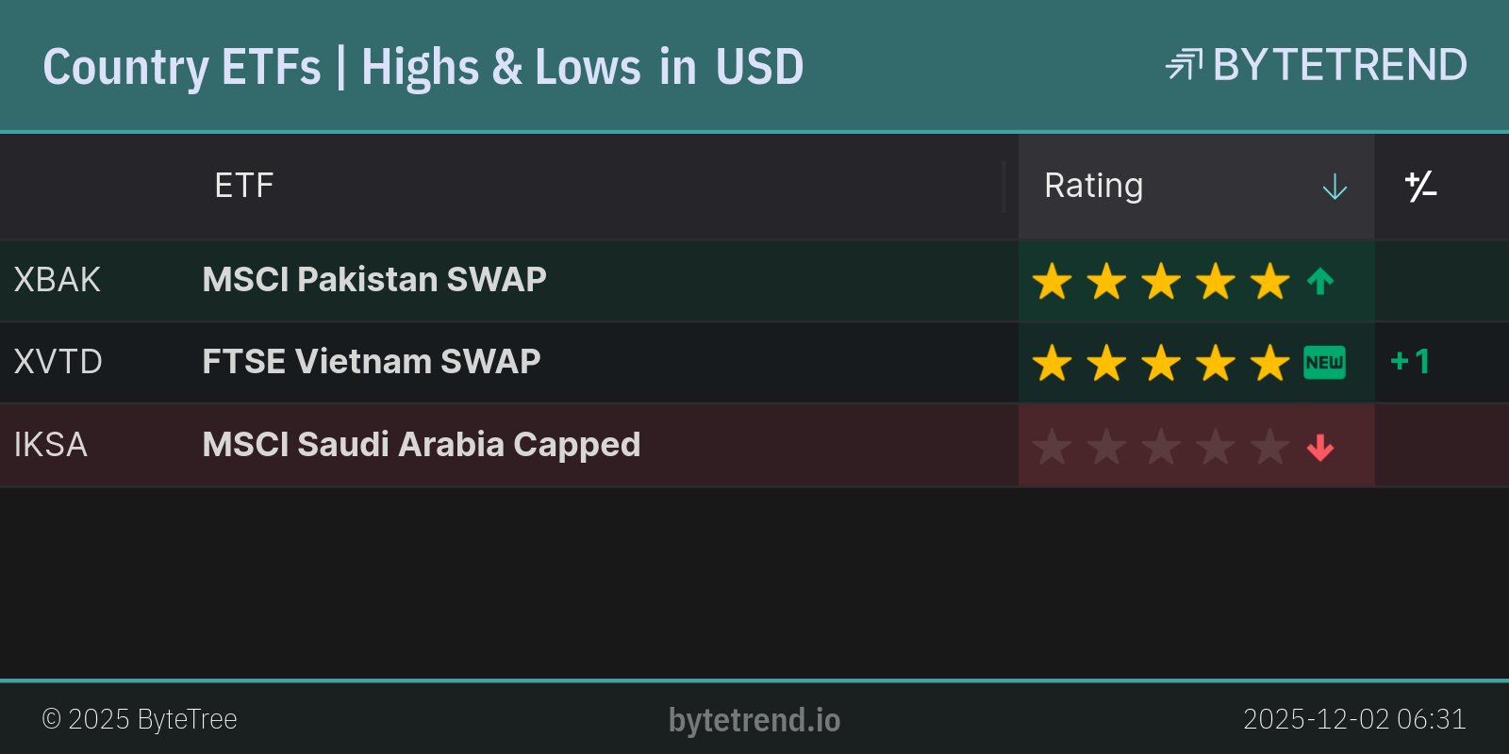Image resolution: width=1509 pixels, height=754 pixels.
Task: Click the IKSA ticker symbol
Action: click(x=50, y=445)
